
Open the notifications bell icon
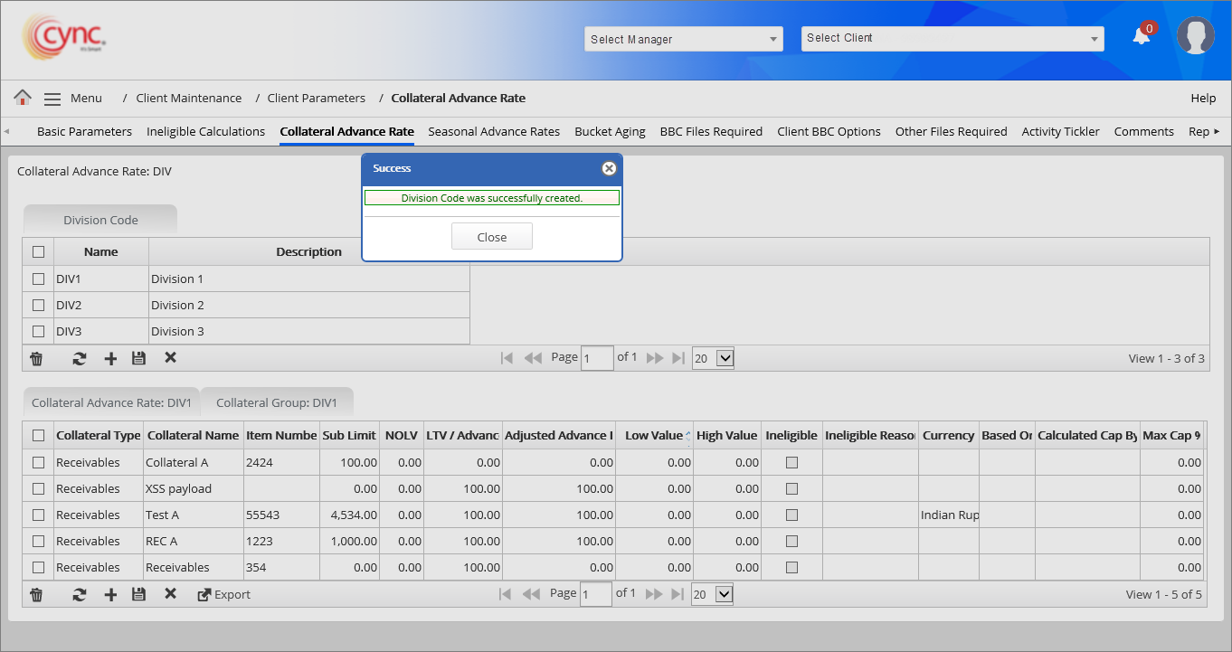click(1142, 36)
